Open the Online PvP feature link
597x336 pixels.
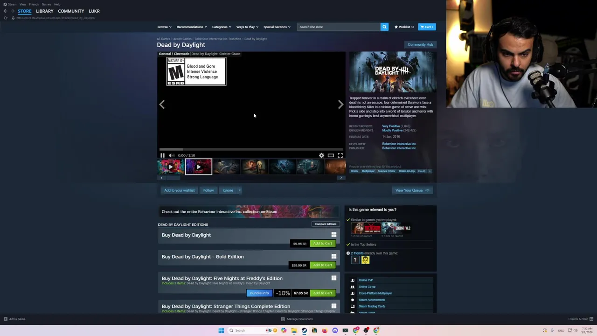(x=366, y=280)
